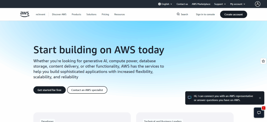This screenshot has height=122, width=267.
Task: Open the Solutions menu
Action: (x=91, y=14)
